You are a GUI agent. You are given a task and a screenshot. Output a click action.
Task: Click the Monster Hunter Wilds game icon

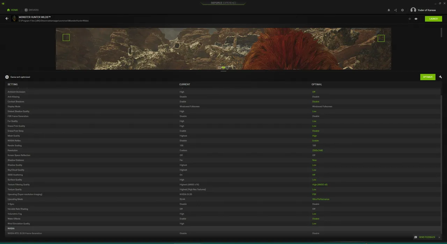coord(14,18)
